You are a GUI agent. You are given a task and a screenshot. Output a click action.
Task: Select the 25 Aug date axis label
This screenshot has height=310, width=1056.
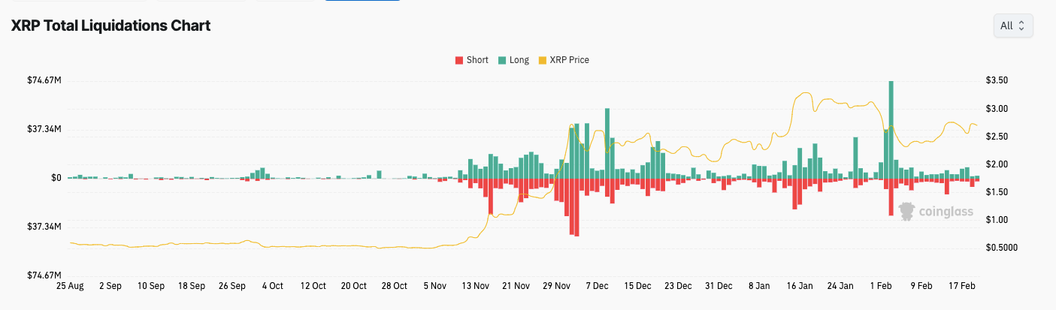[70, 286]
